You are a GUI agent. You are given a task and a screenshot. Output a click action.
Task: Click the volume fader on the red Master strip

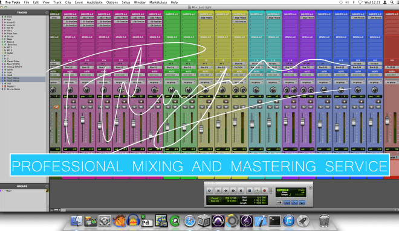[388, 121]
